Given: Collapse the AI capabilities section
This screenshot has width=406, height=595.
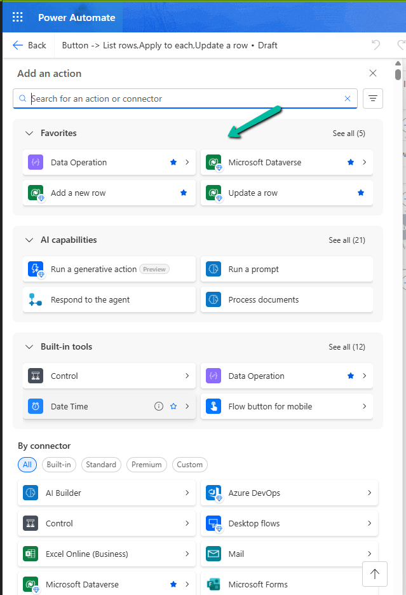Looking at the screenshot, I should pyautogui.click(x=29, y=240).
